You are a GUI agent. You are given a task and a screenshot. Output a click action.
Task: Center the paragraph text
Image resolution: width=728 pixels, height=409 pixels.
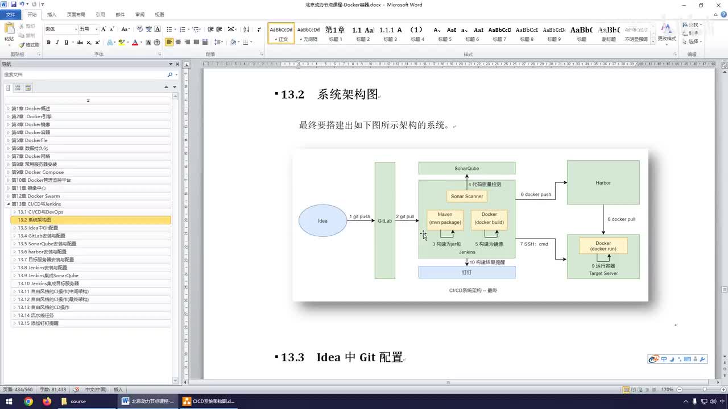pos(179,42)
